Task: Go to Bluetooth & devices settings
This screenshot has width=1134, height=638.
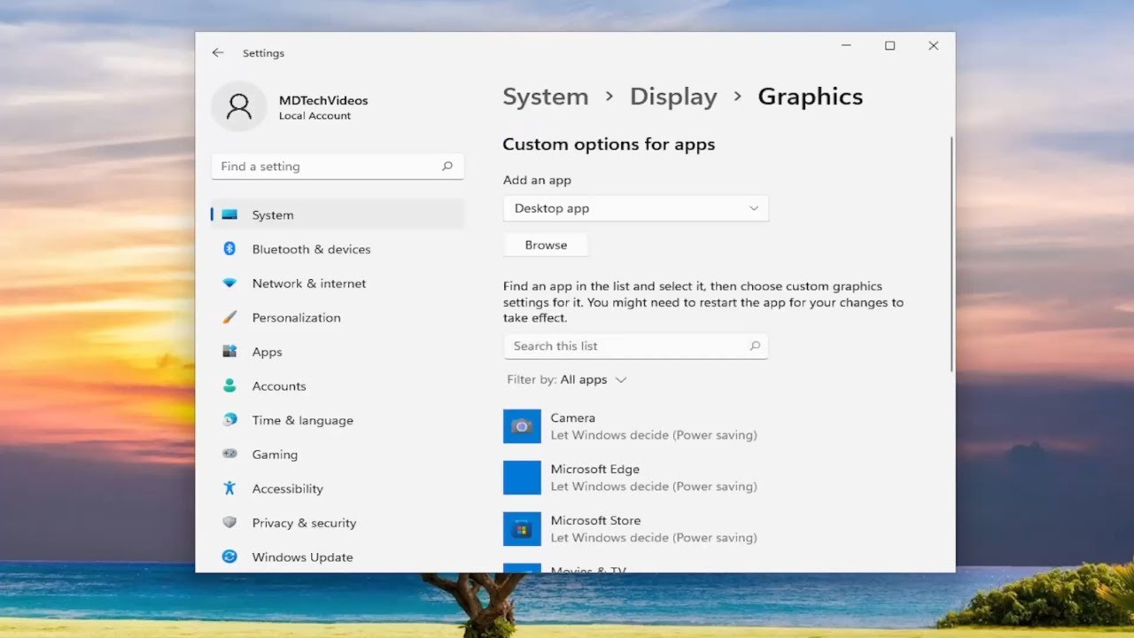Action: coord(338,249)
